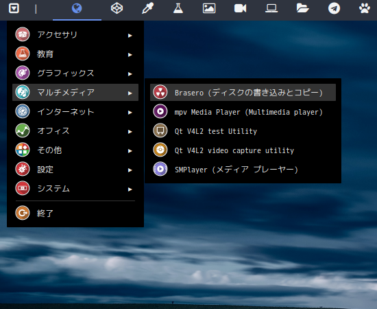Click the その他 colored squares icon

click(x=23, y=150)
